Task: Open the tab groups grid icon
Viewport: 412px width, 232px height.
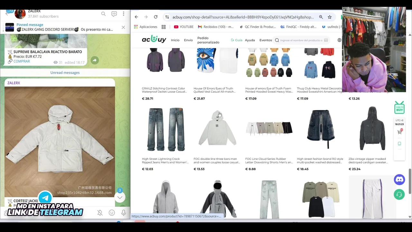Action: pos(164,27)
